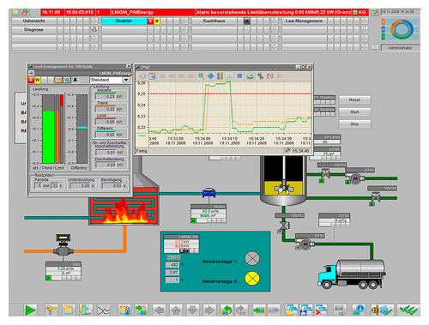
Task: Click the orange bracket icon in trend toolbar
Action: coord(269,76)
